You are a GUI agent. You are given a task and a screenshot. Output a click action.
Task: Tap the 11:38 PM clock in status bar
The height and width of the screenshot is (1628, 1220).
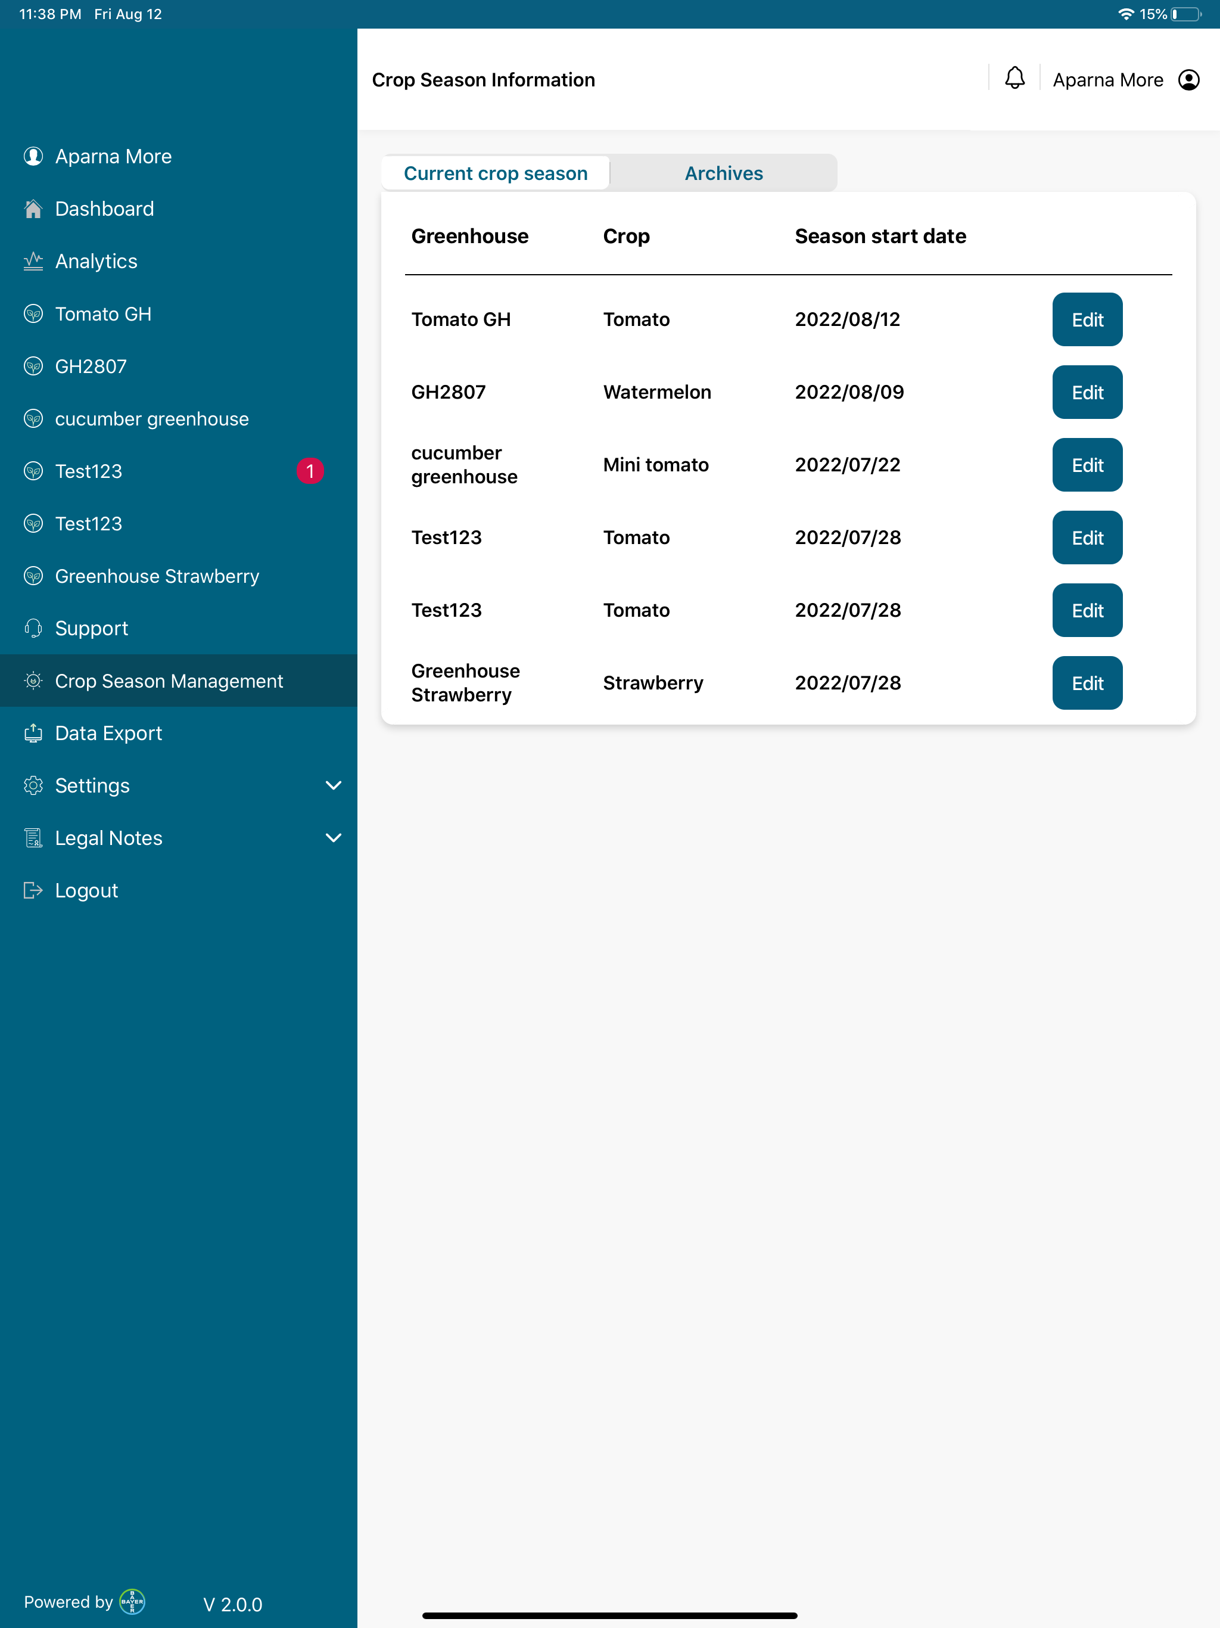(50, 14)
